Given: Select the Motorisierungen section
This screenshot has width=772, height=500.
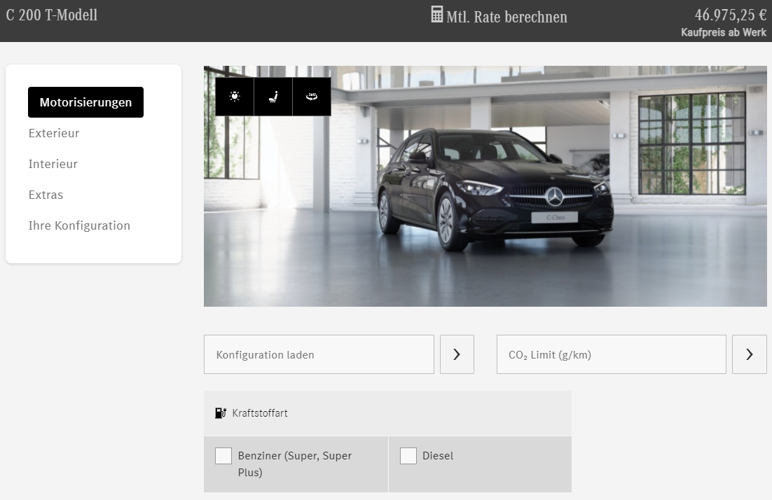Looking at the screenshot, I should [x=85, y=102].
